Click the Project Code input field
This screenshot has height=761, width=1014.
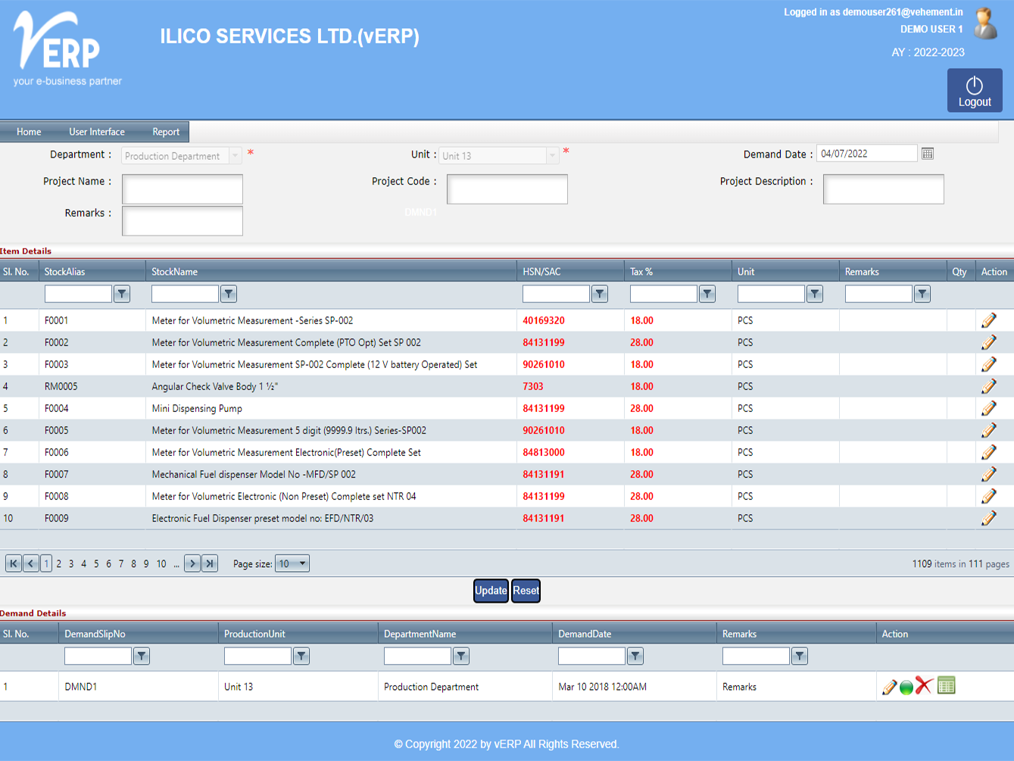pos(507,189)
